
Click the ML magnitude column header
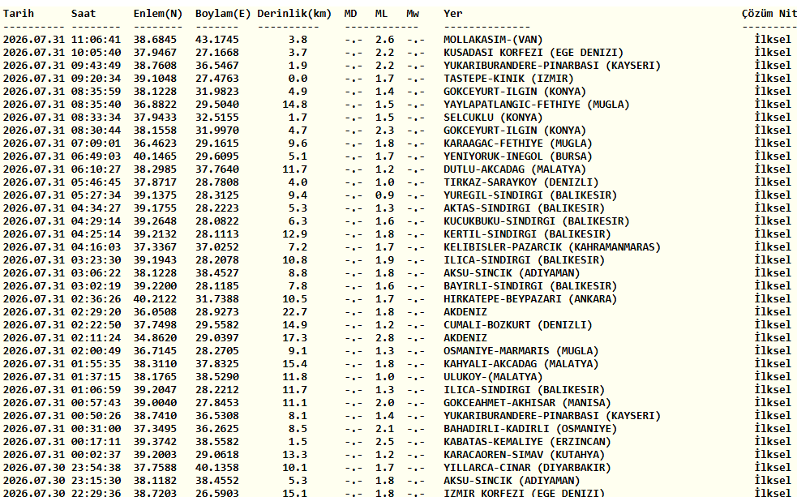click(381, 14)
